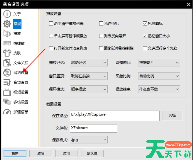Click the speedometer icon for 加速信息
Image resolution: width=193 pixels, height=160 pixels.
click(7, 112)
